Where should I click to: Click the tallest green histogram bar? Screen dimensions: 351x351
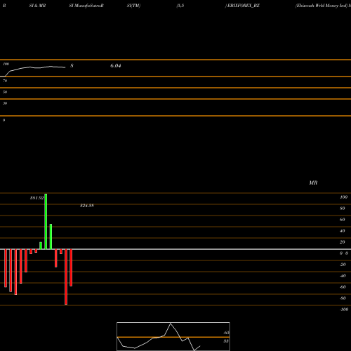[46, 221]
